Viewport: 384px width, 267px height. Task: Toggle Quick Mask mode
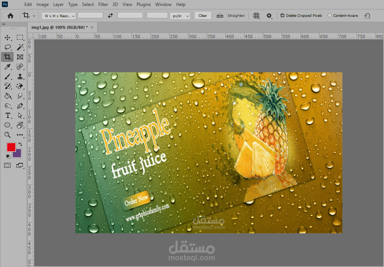click(7, 166)
